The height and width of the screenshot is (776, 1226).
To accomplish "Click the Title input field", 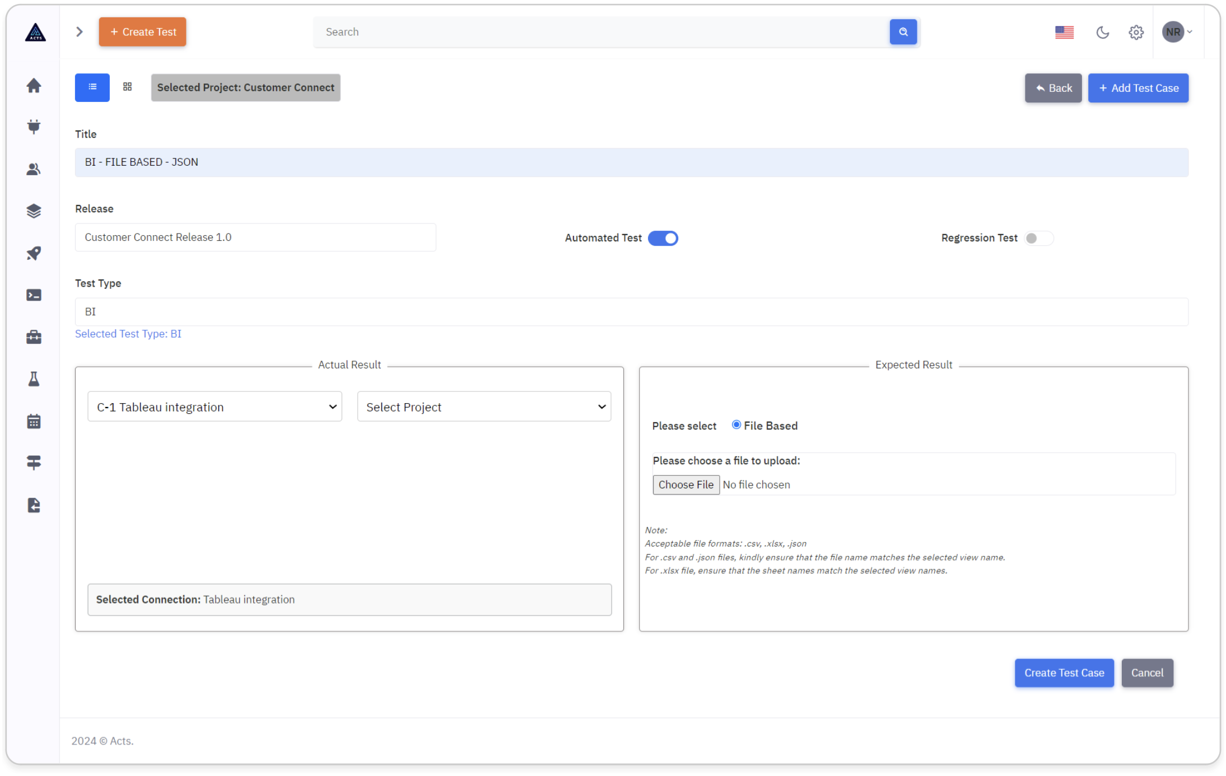I will (x=631, y=162).
